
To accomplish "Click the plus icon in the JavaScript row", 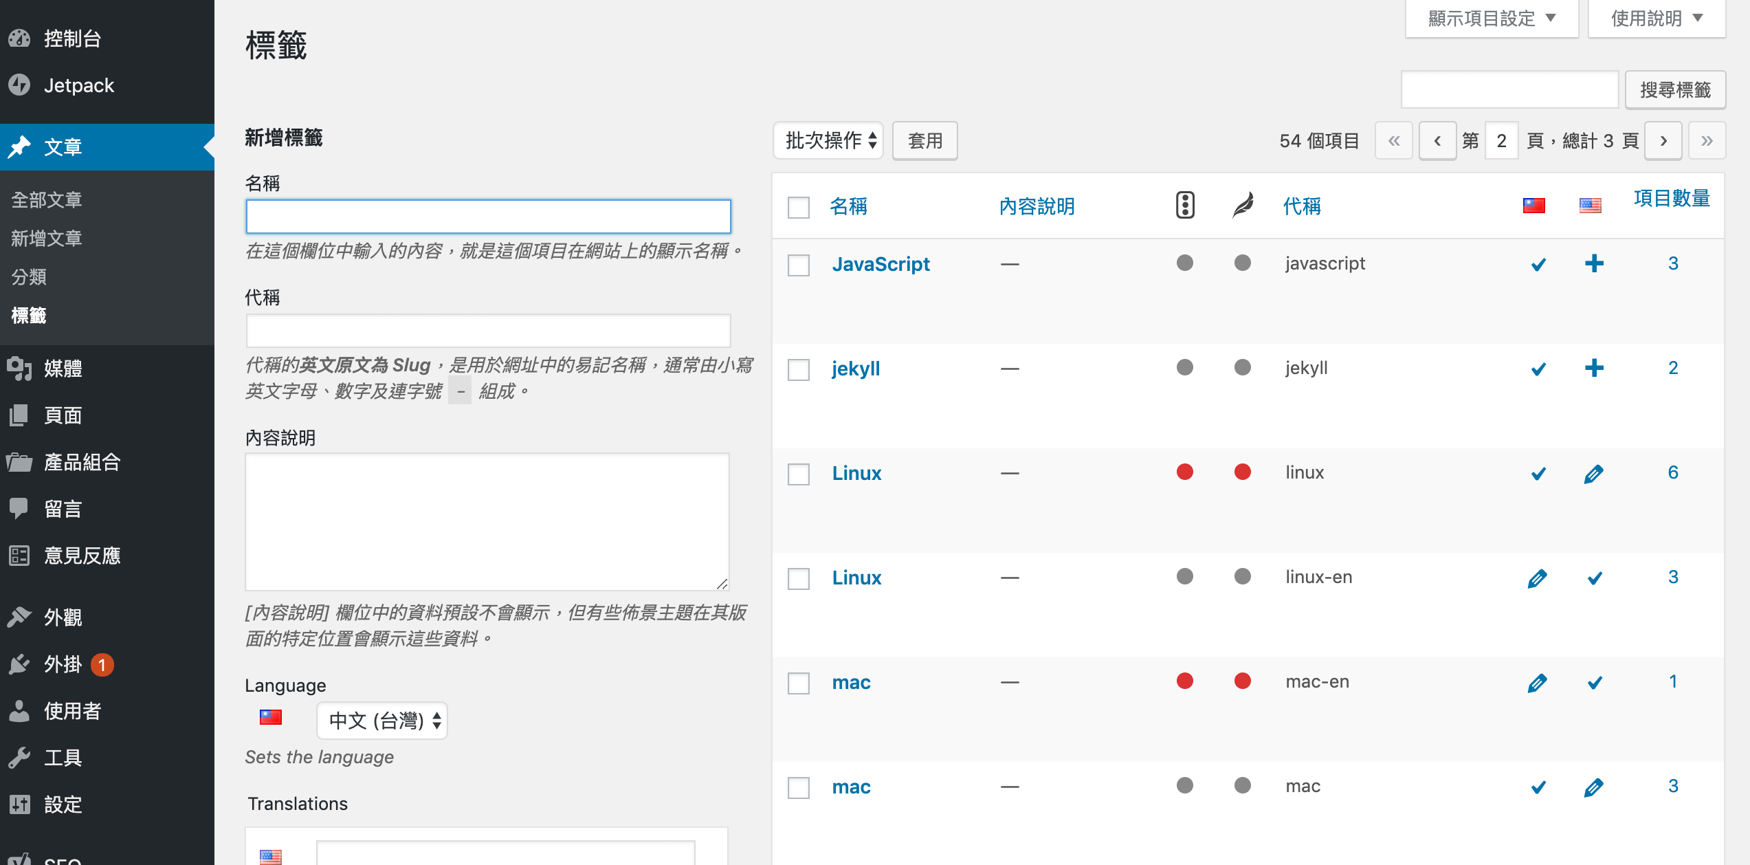I will pos(1594,264).
